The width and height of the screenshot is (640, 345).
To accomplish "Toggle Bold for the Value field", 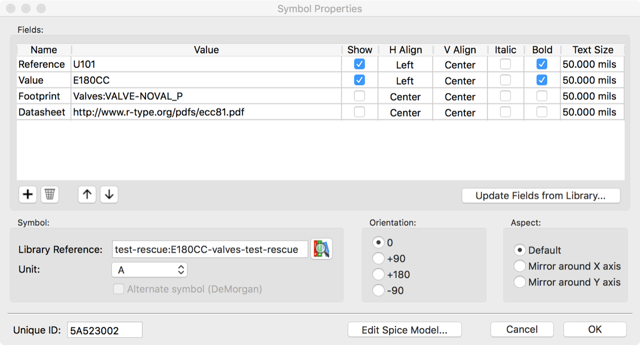I will (541, 80).
